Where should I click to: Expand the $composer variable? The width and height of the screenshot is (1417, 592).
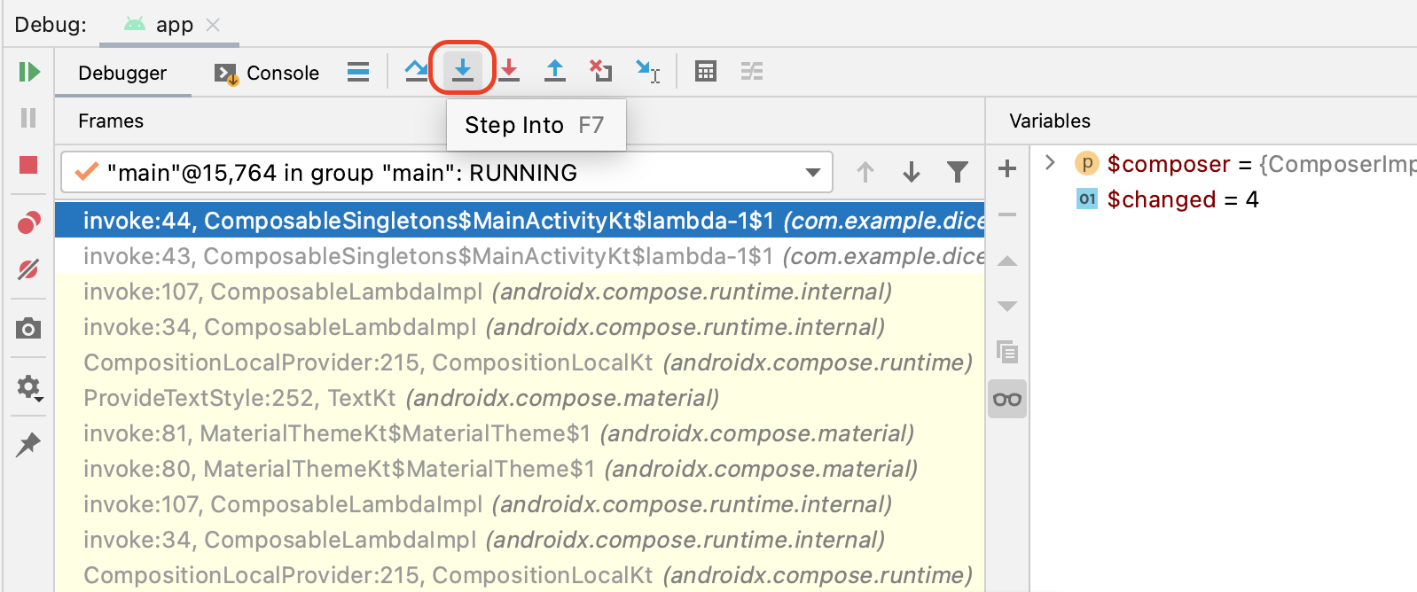coord(1051,163)
